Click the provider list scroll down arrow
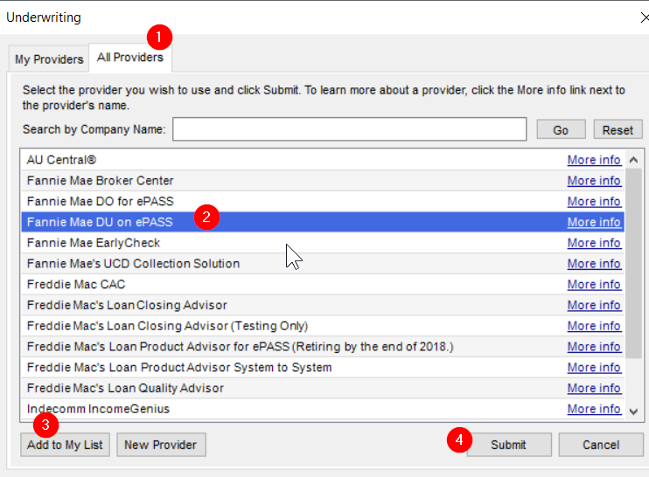The width and height of the screenshot is (649, 477). click(633, 411)
